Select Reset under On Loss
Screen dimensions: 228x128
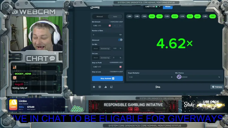(96, 58)
